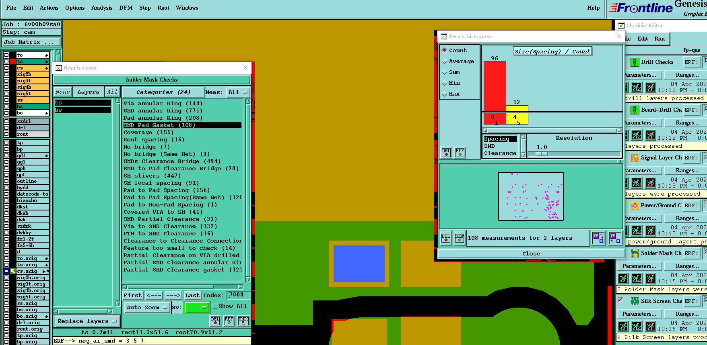Click the green Drill Checks icon

coord(635,62)
